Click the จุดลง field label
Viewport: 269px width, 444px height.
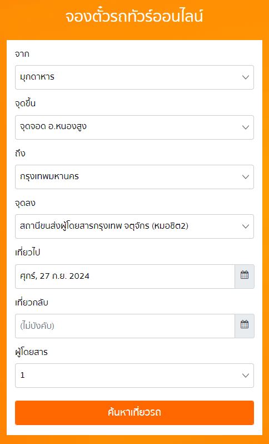[x=25, y=203]
